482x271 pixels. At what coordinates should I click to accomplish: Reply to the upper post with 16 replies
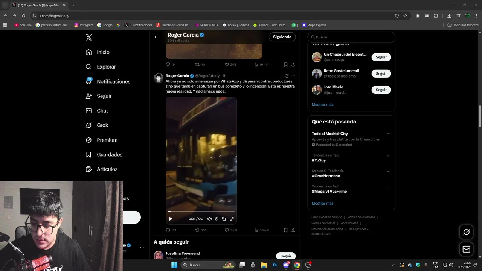(170, 64)
